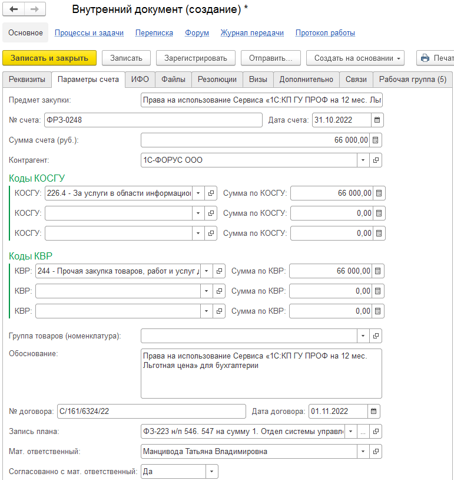Expand dropdown of second КВР field
Screen dimensions: 454x480
[x=206, y=291]
